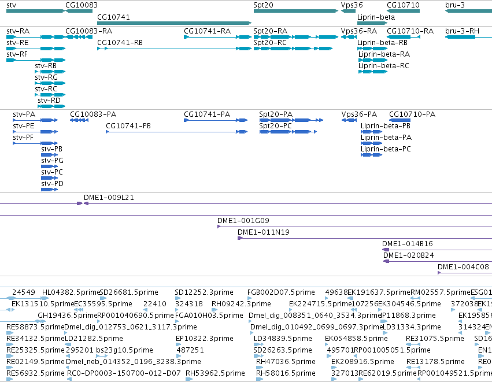
Task: Click protein Spt20-PC
Action: [x=288, y=132]
